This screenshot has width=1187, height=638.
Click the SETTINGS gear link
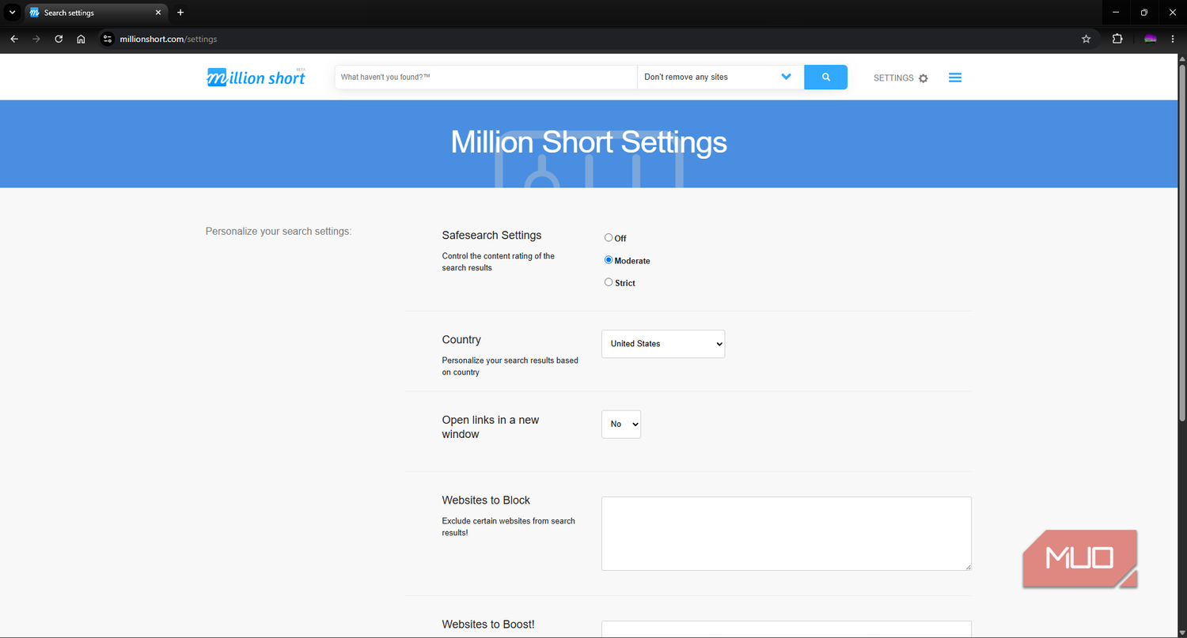(901, 78)
